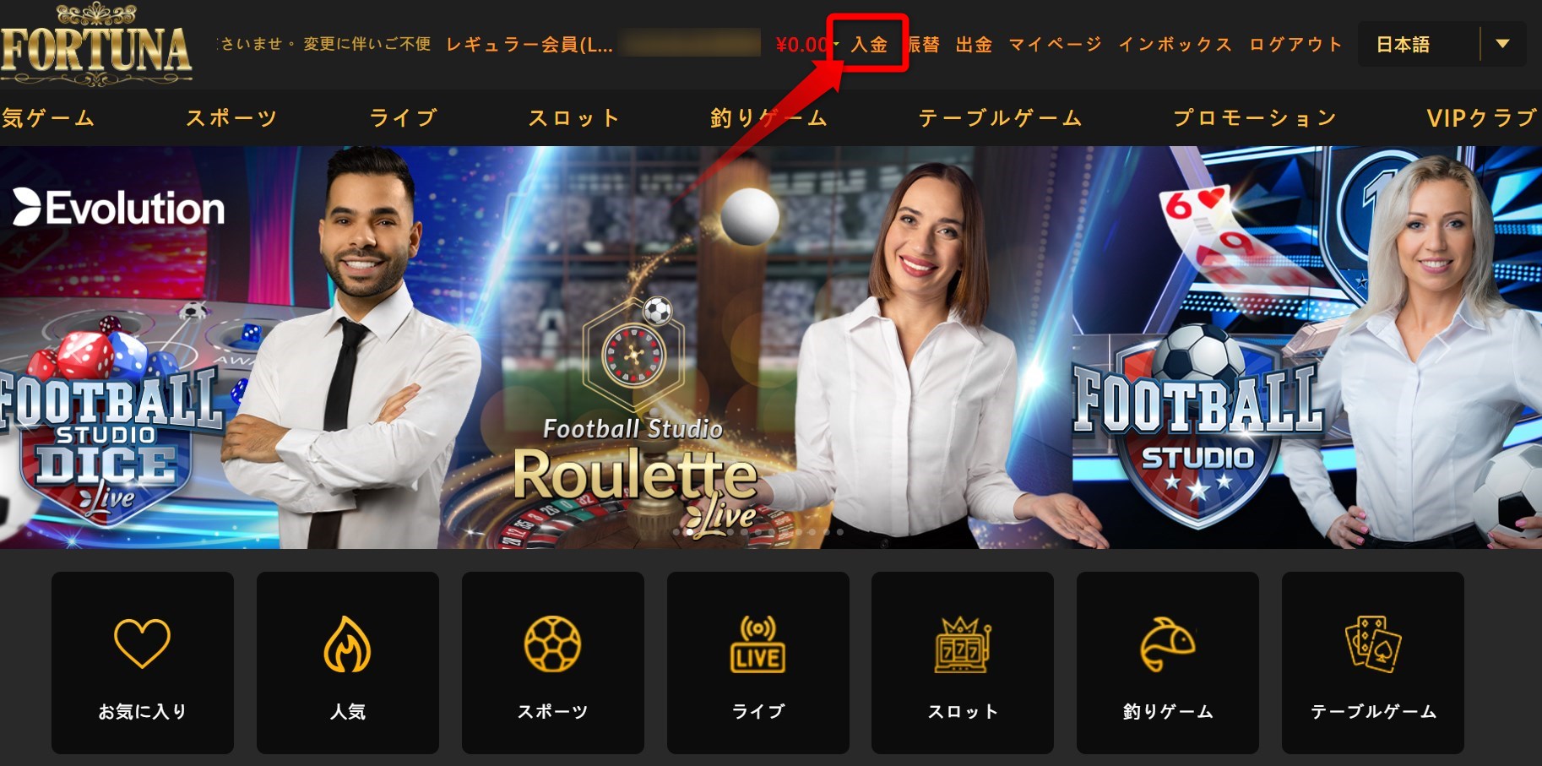1542x766 pixels.
Task: Click the 出金 withdrawal link
Action: (974, 44)
